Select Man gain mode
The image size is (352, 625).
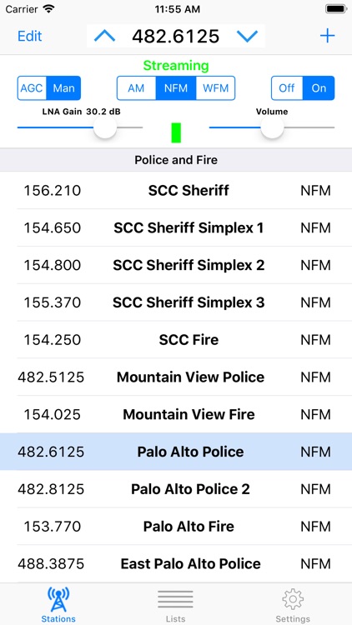64,88
